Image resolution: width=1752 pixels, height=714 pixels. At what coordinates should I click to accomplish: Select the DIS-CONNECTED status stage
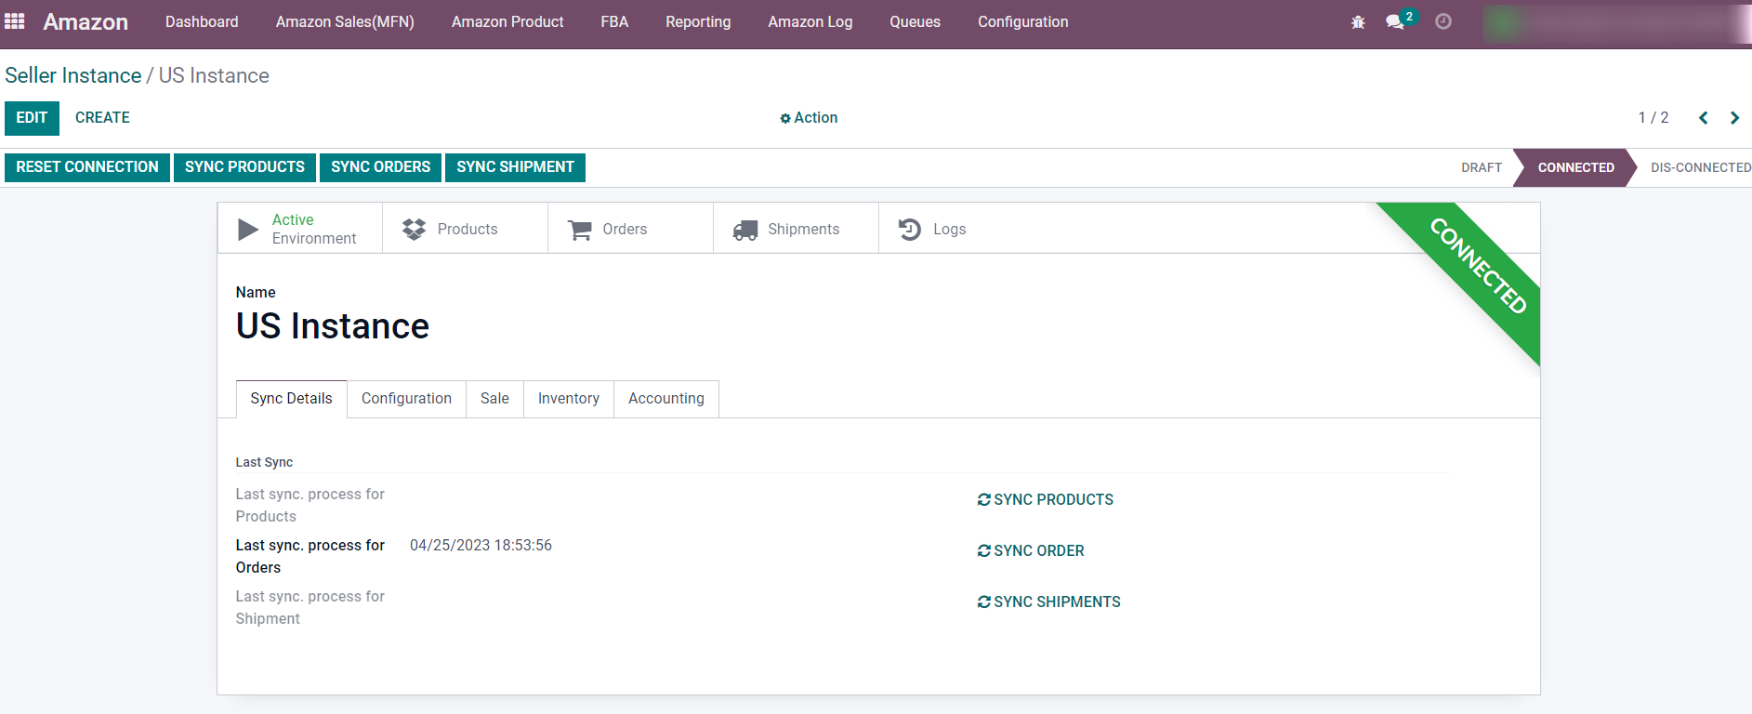1701,167
